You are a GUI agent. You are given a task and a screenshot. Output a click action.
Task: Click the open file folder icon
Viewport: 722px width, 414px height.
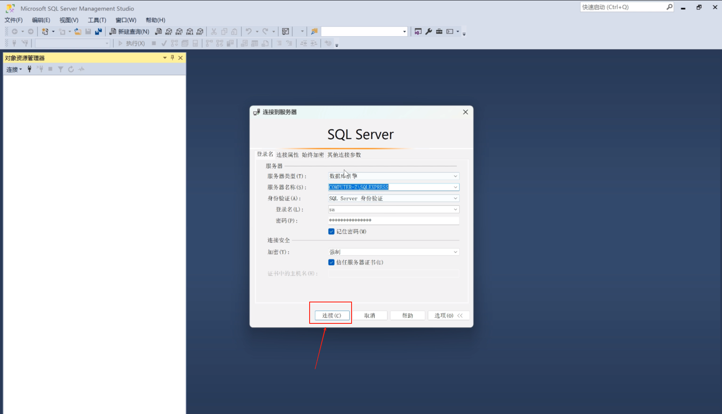click(78, 31)
